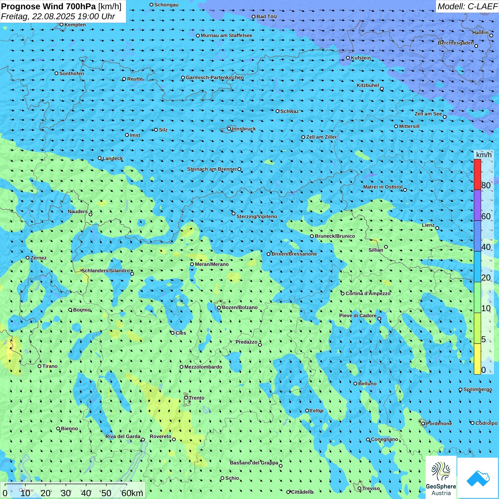This screenshot has height=499, width=499.
Task: Click the Hallein label
Action: pos(480,32)
